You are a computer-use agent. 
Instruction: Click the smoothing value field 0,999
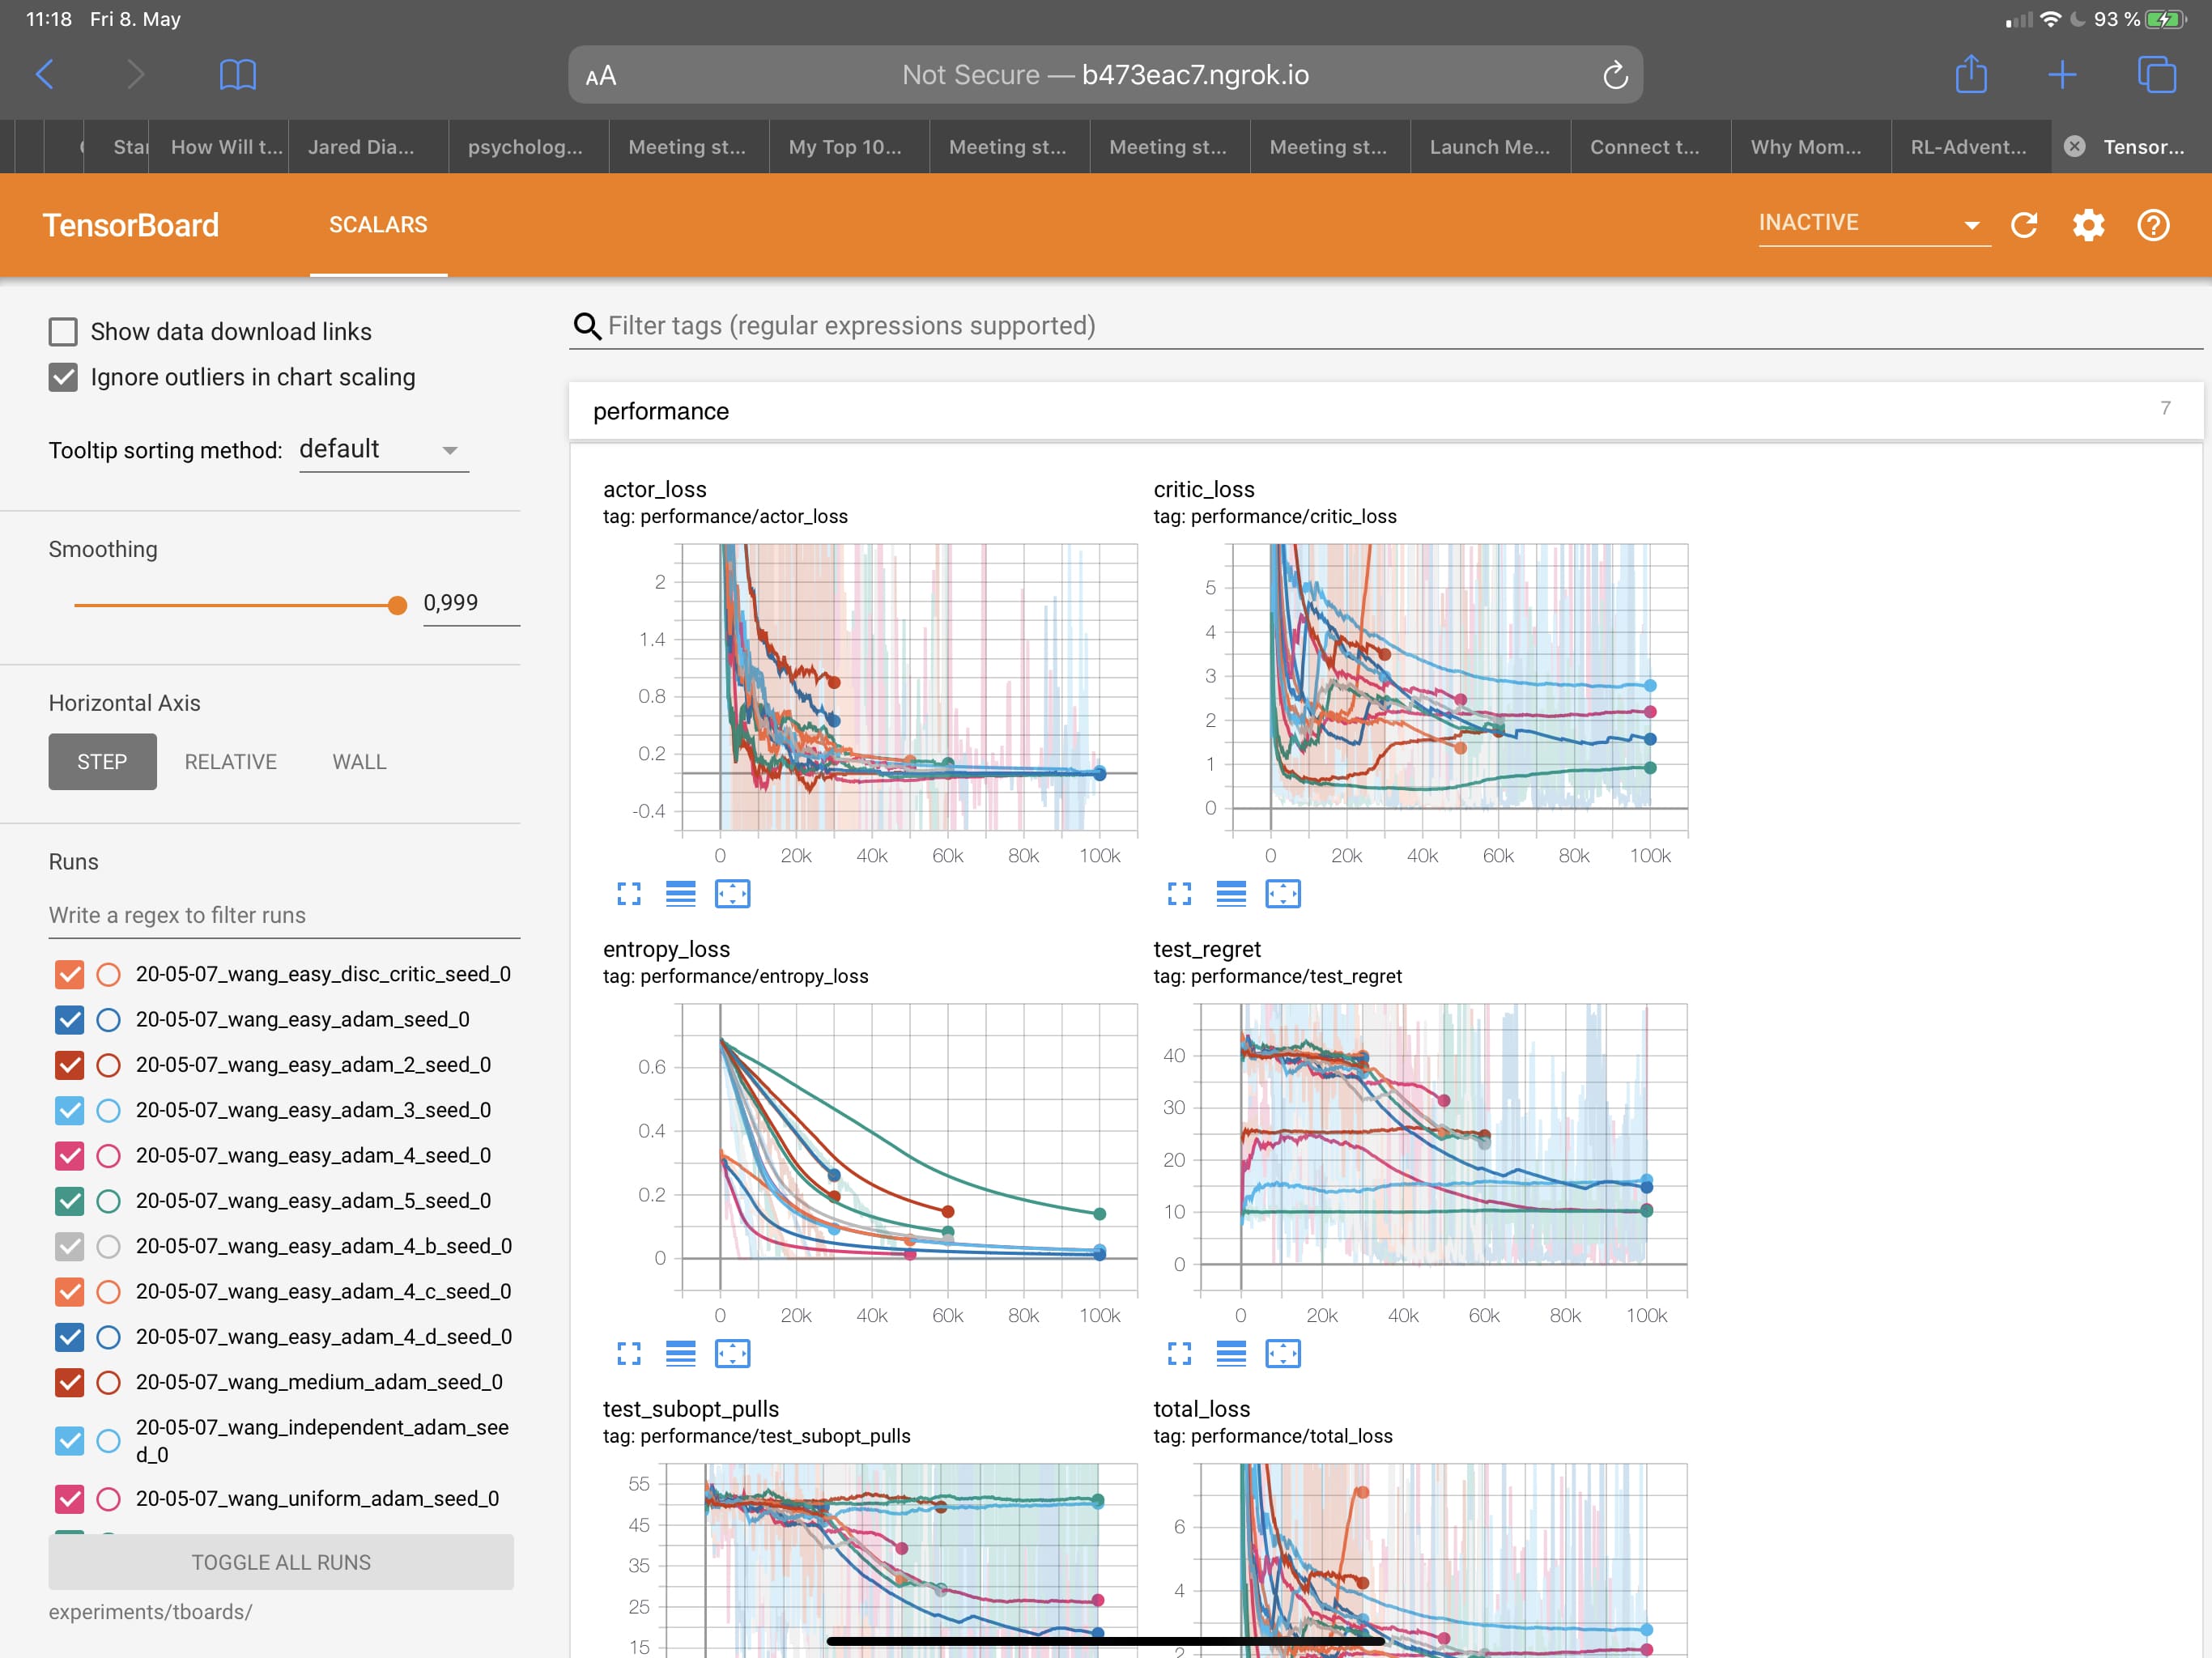471,603
